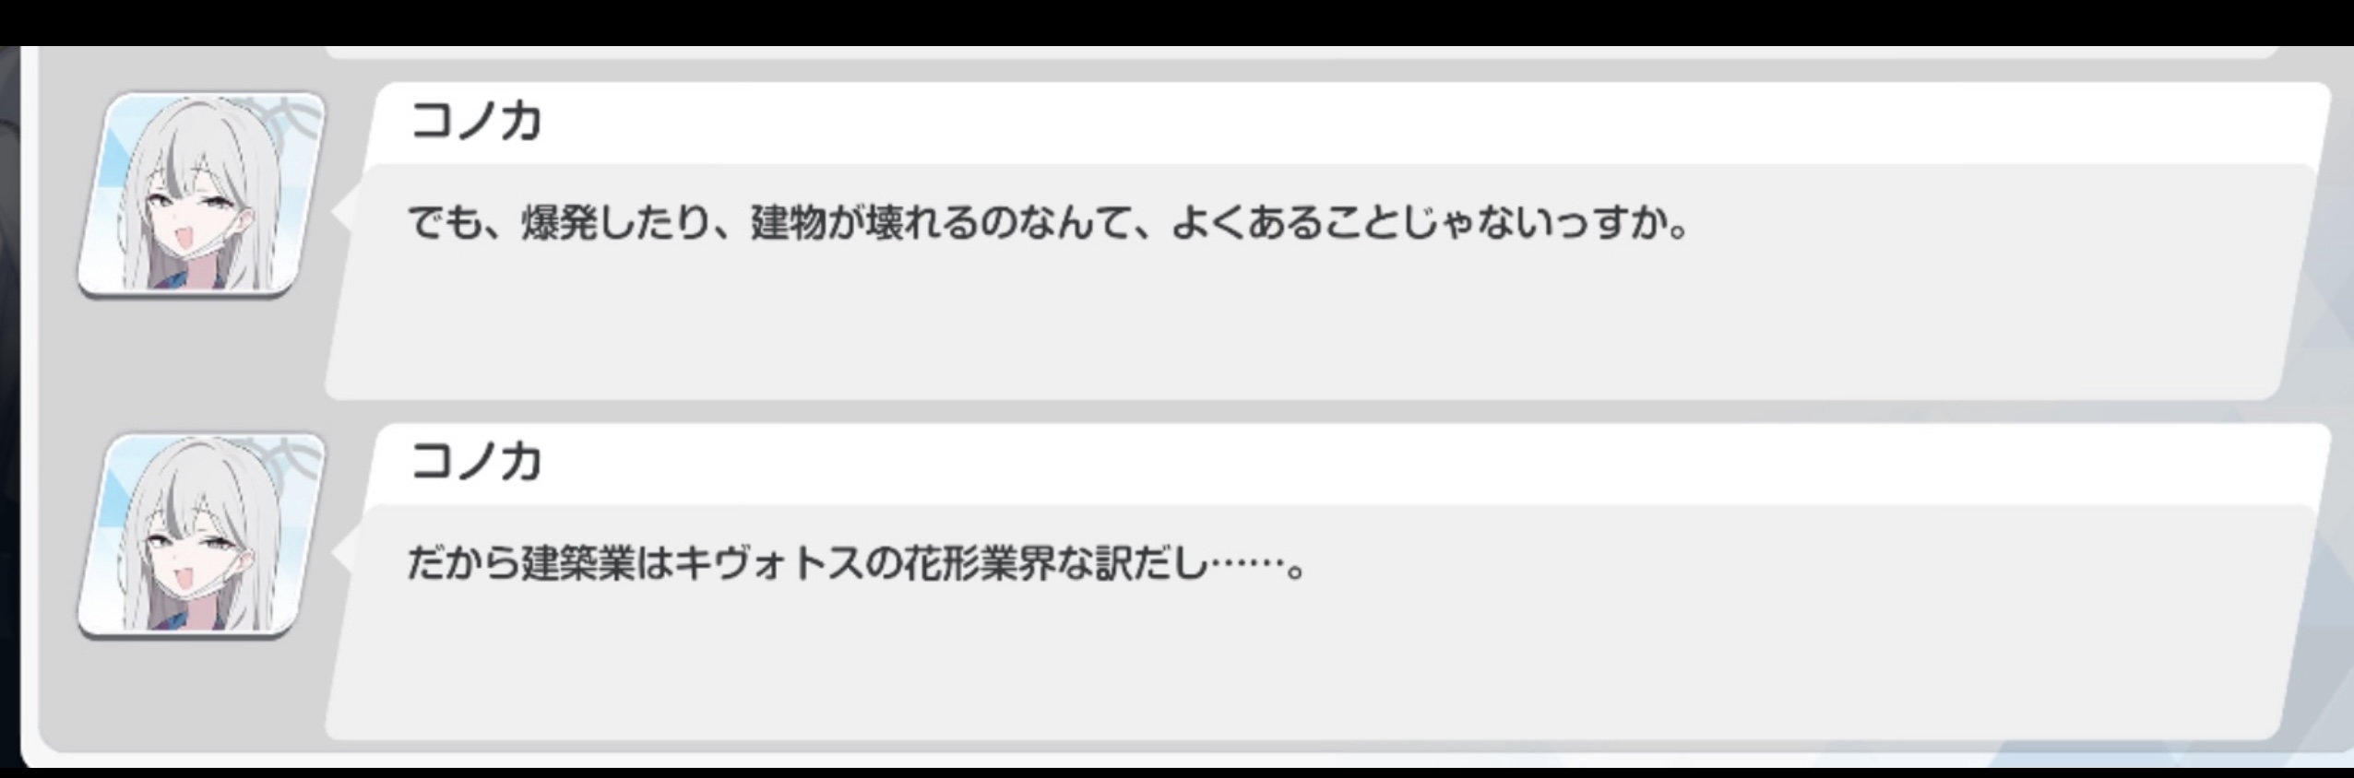The image size is (2354, 778).
Task: Click the partially visible bubble at the top of the log
Action: pos(1301,52)
